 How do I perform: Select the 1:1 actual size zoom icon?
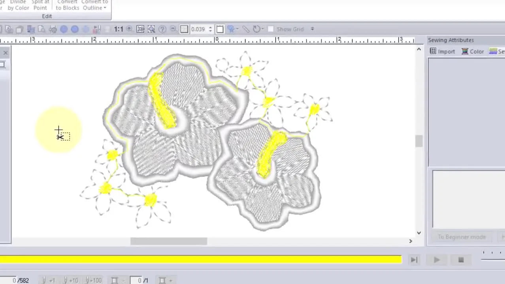119,29
